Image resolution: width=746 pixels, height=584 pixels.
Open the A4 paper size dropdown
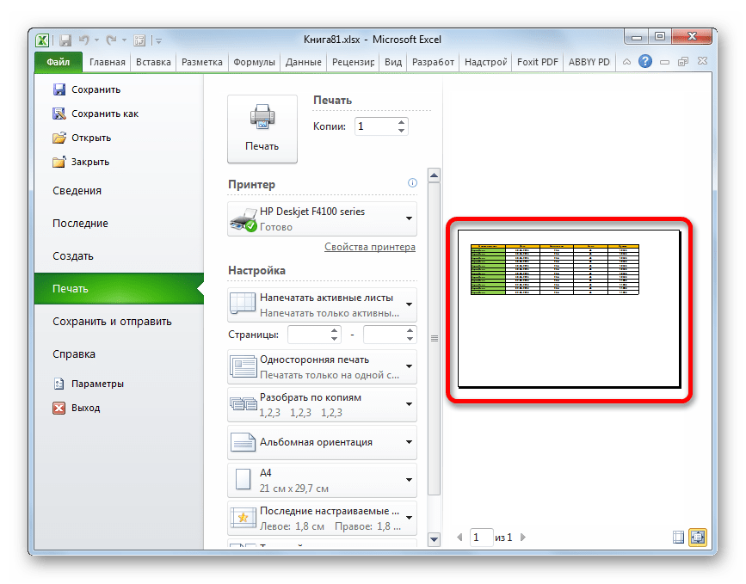tap(322, 480)
